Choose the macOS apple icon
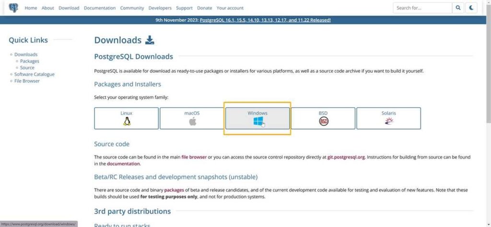 pos(193,121)
